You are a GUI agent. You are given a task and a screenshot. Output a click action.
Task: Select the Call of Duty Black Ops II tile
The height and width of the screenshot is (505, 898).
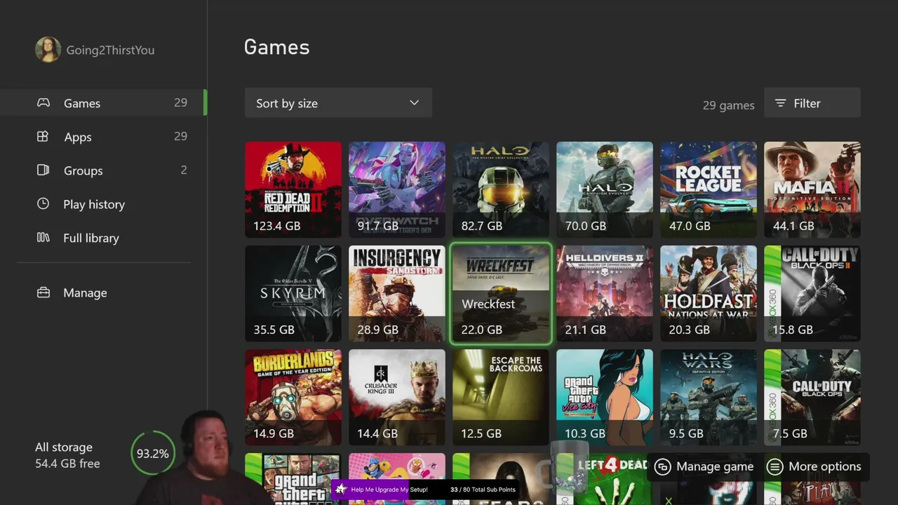pyautogui.click(x=812, y=293)
